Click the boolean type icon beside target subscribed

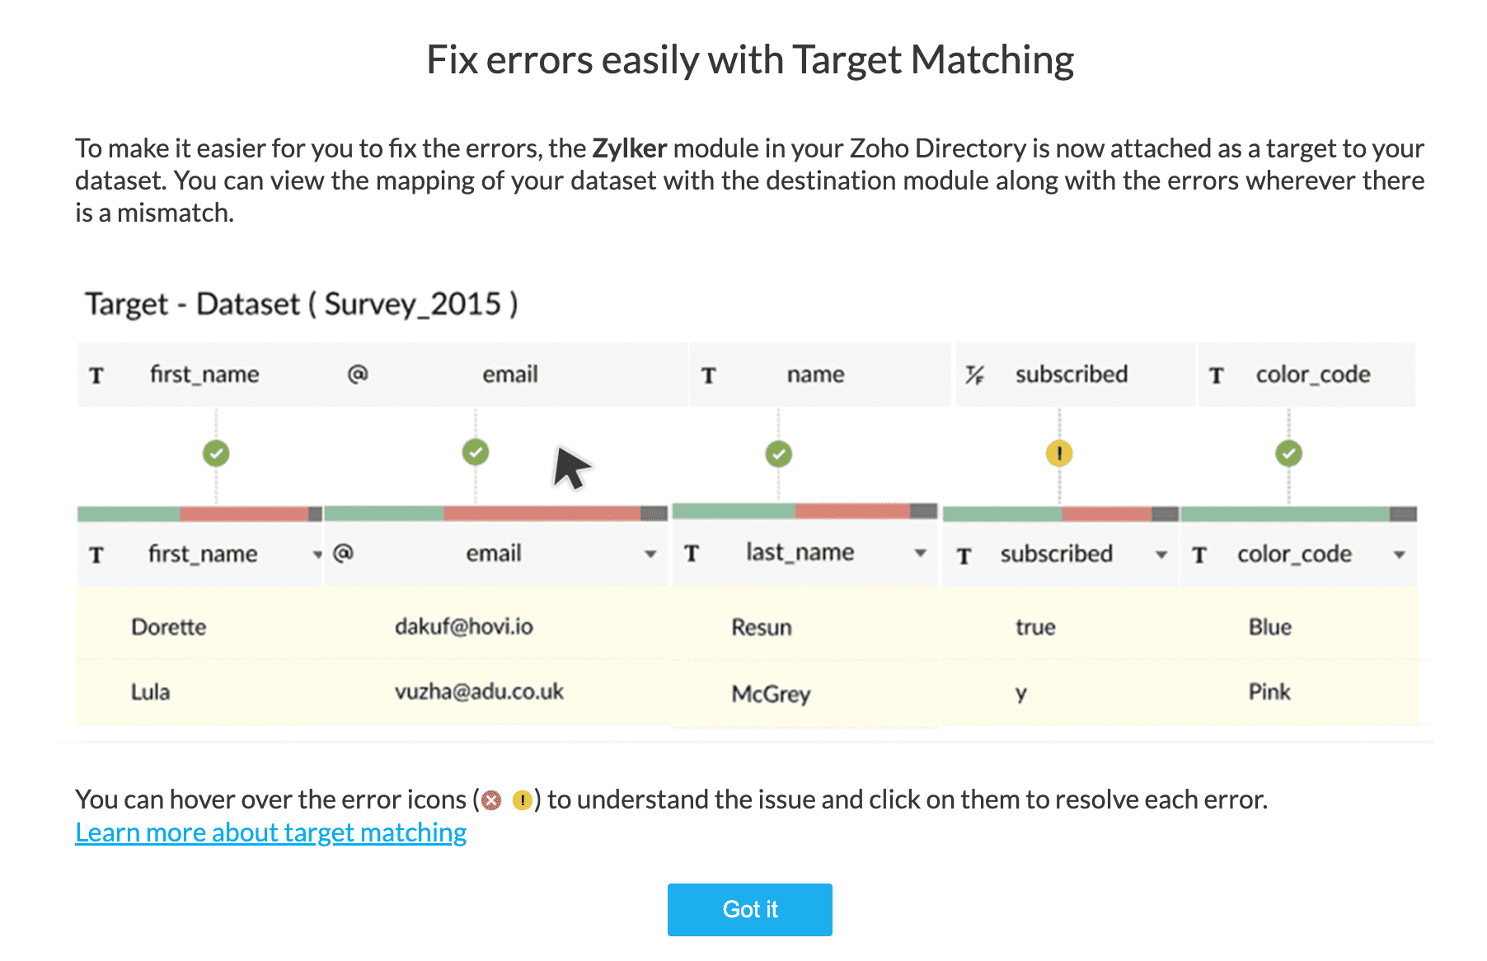[x=974, y=375]
